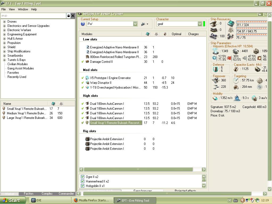Click the Damage Control II module icon
This screenshot has height=204, width=272.
click(x=87, y=62)
